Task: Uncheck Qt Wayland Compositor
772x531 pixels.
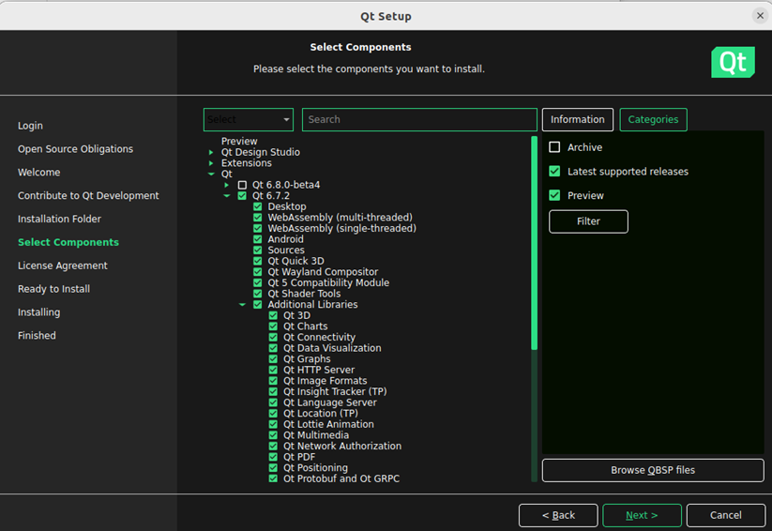Action: 258,272
